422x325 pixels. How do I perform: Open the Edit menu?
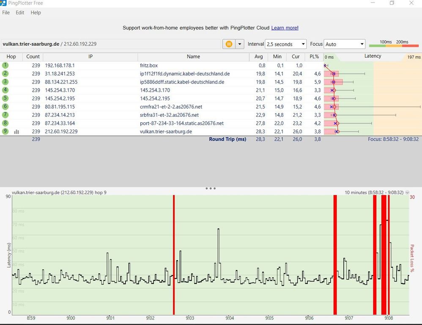tap(20, 13)
